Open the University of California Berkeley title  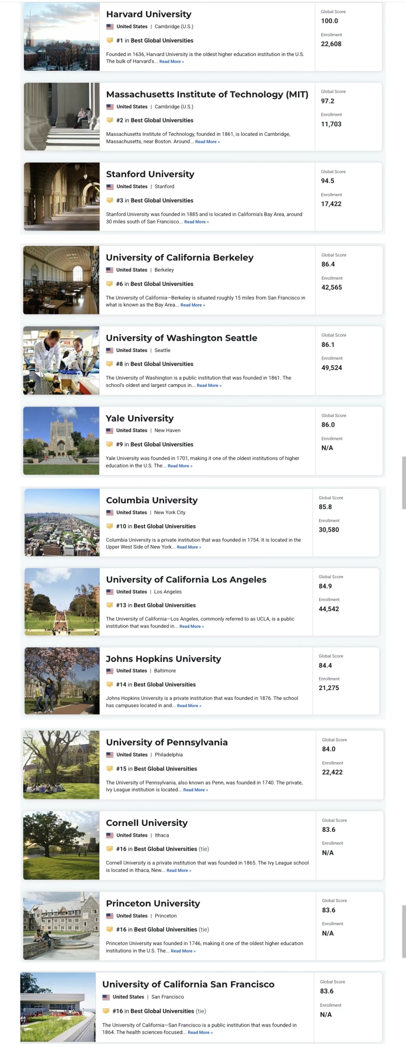[179, 258]
